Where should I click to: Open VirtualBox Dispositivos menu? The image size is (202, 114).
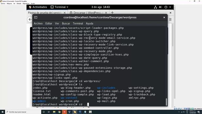pos(26,3)
